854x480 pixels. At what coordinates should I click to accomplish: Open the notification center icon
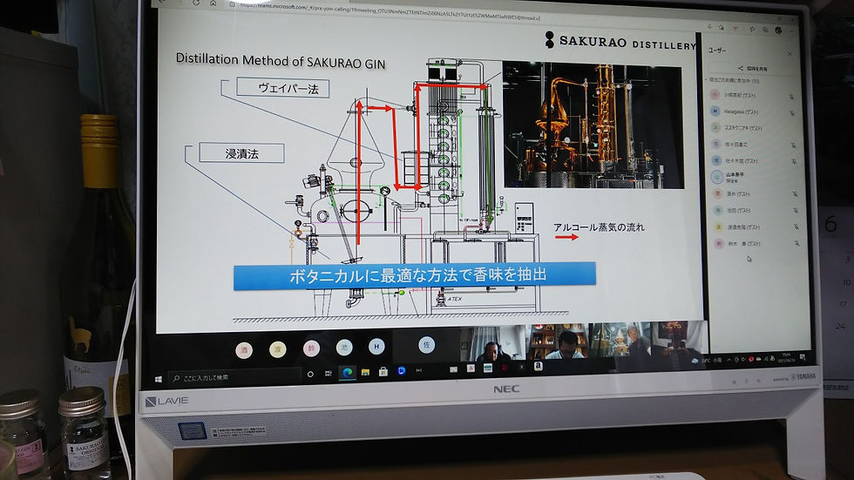tap(803, 357)
